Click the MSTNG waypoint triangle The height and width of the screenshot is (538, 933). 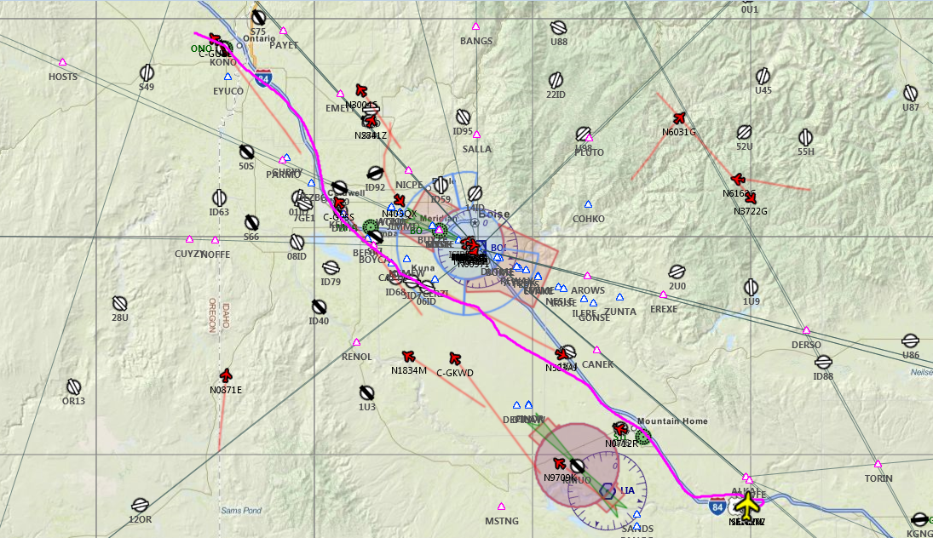[501, 507]
